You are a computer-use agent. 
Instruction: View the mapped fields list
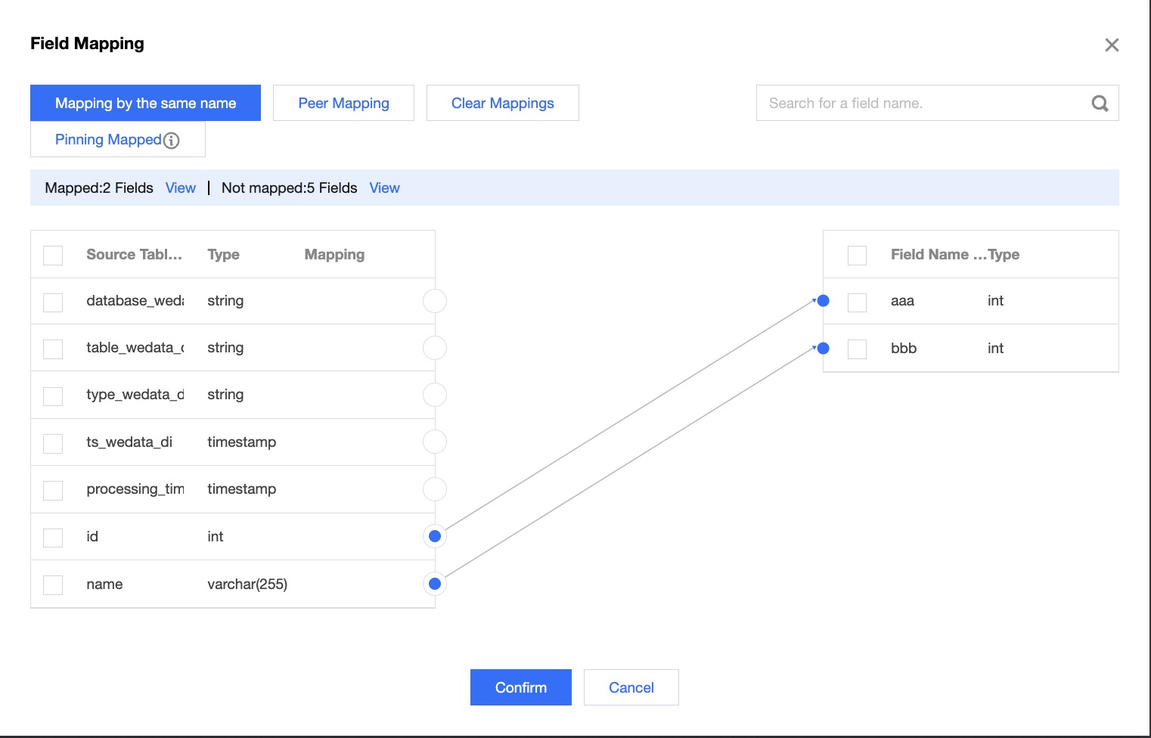[x=180, y=188]
